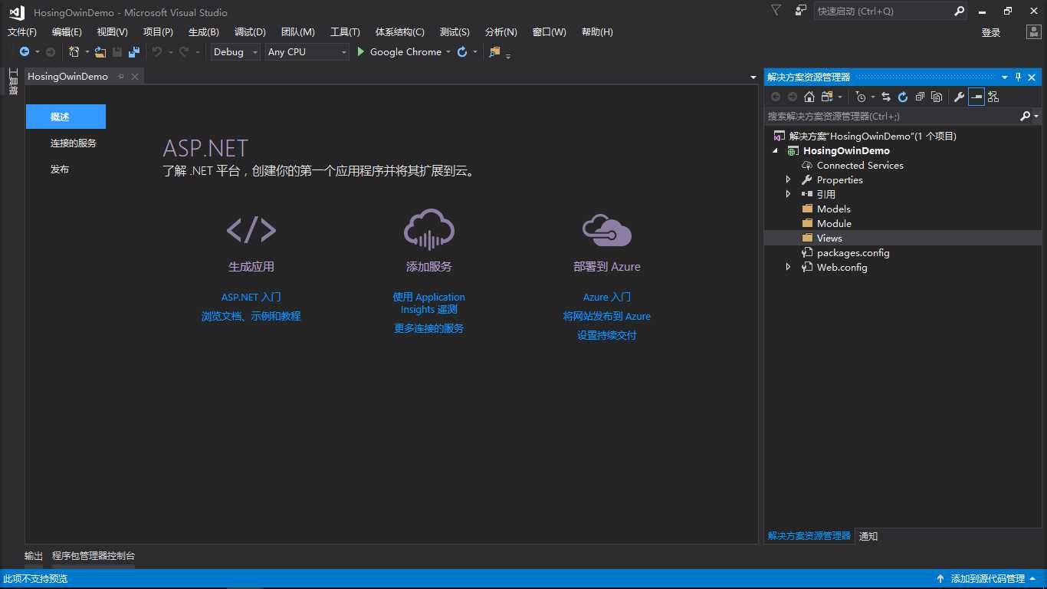Click the collapse all icon in Solution Explorer
Image resolution: width=1047 pixels, height=589 pixels.
[x=920, y=97]
